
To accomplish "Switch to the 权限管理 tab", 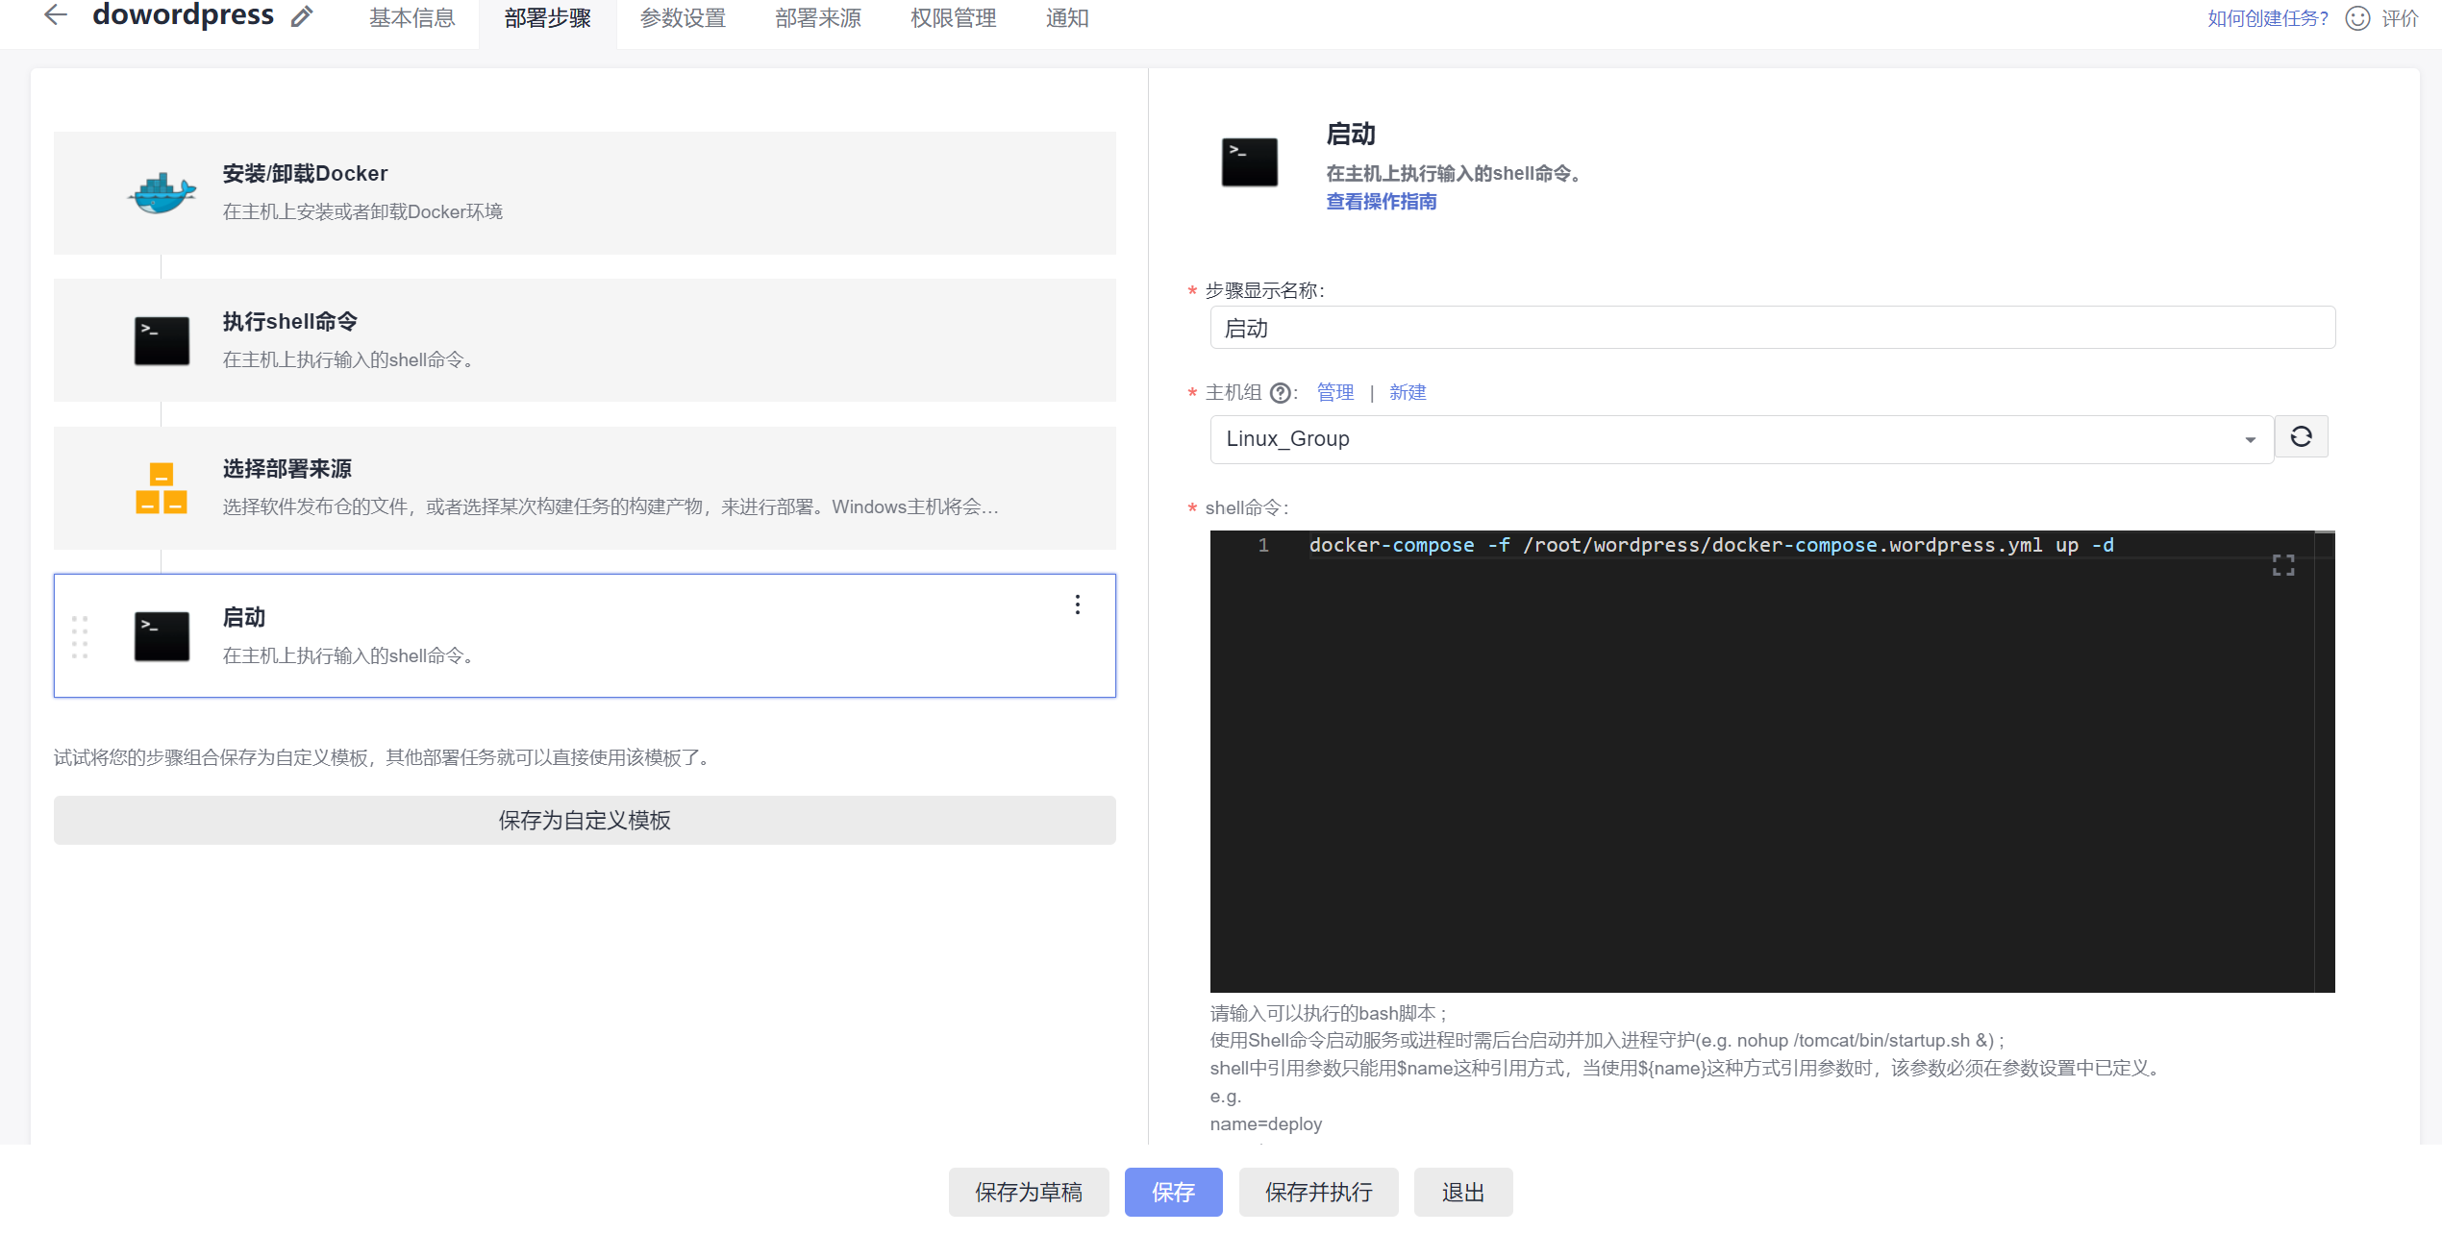I will [x=953, y=18].
